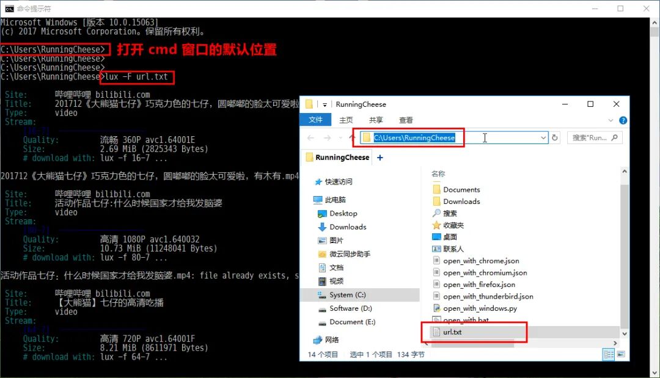
Task: Switch to the 查看 ribbon tab
Action: [406, 120]
